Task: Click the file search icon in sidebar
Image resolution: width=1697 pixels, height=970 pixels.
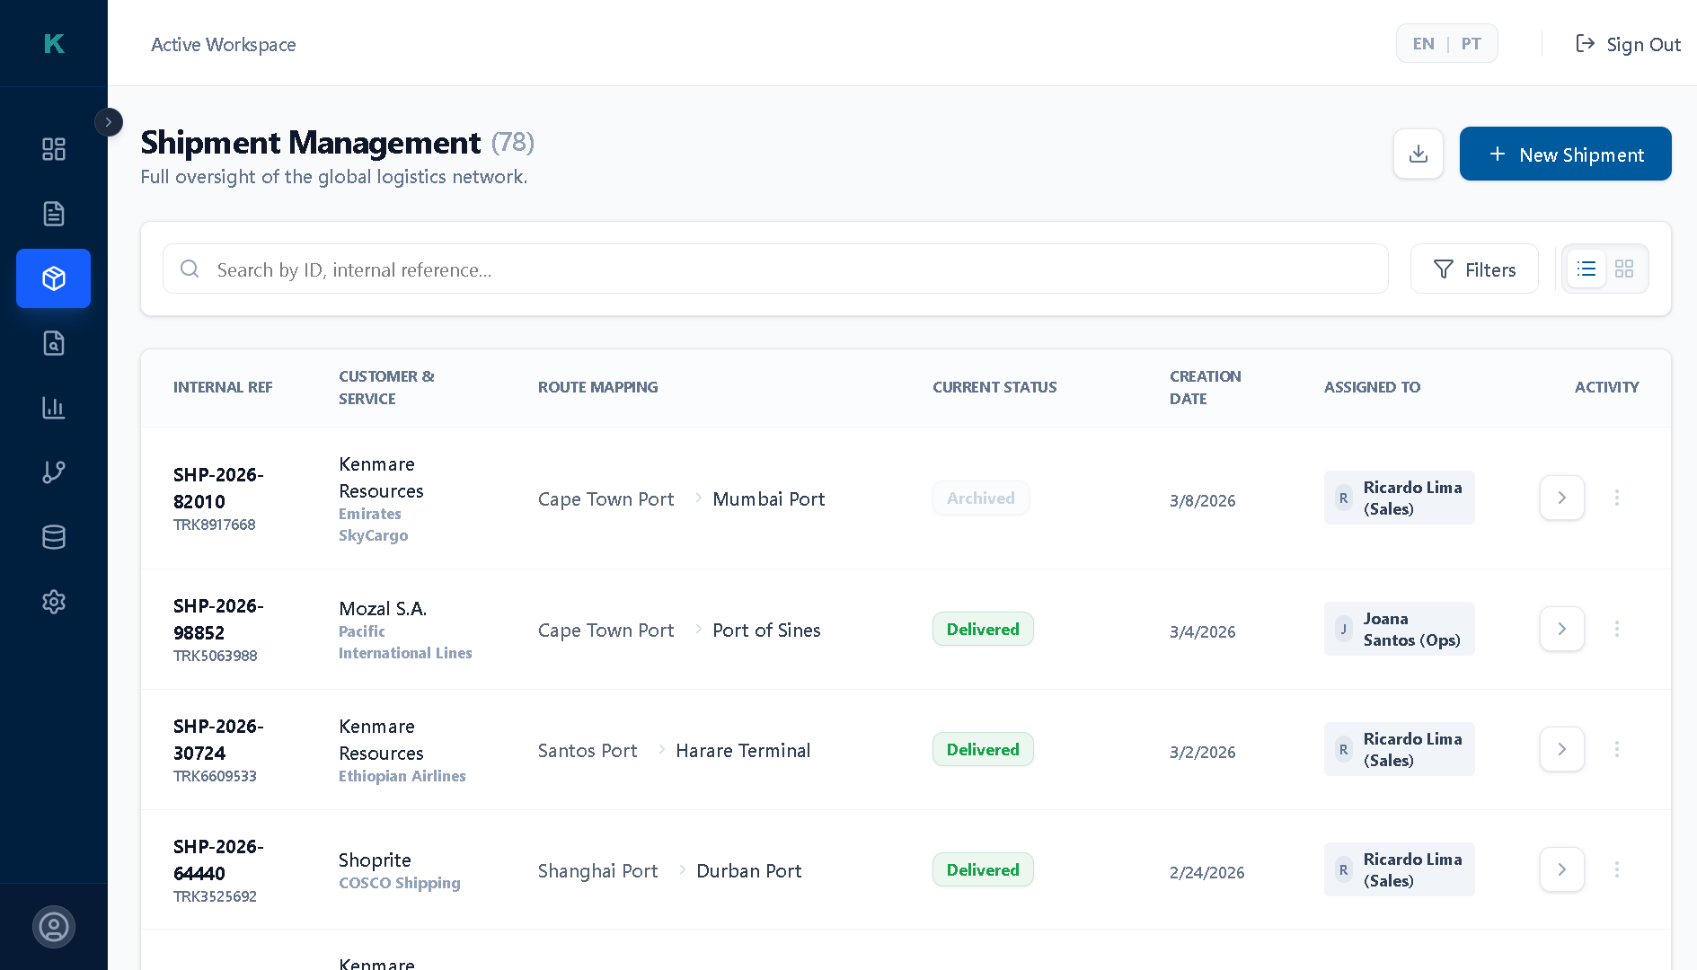Action: pos(53,343)
